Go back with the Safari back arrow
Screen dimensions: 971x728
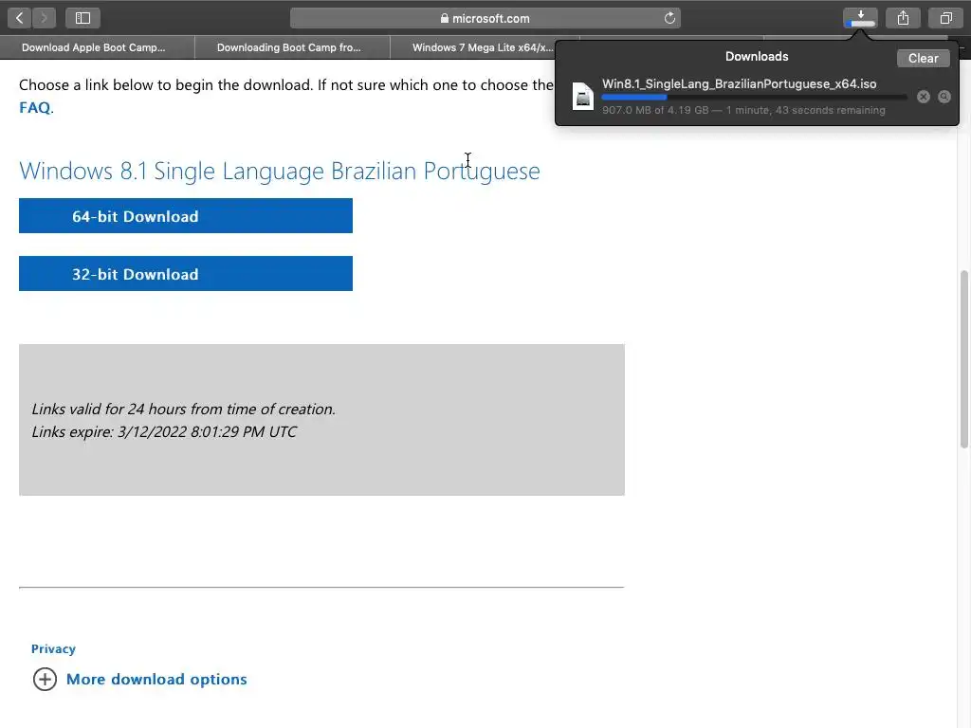pos(20,18)
